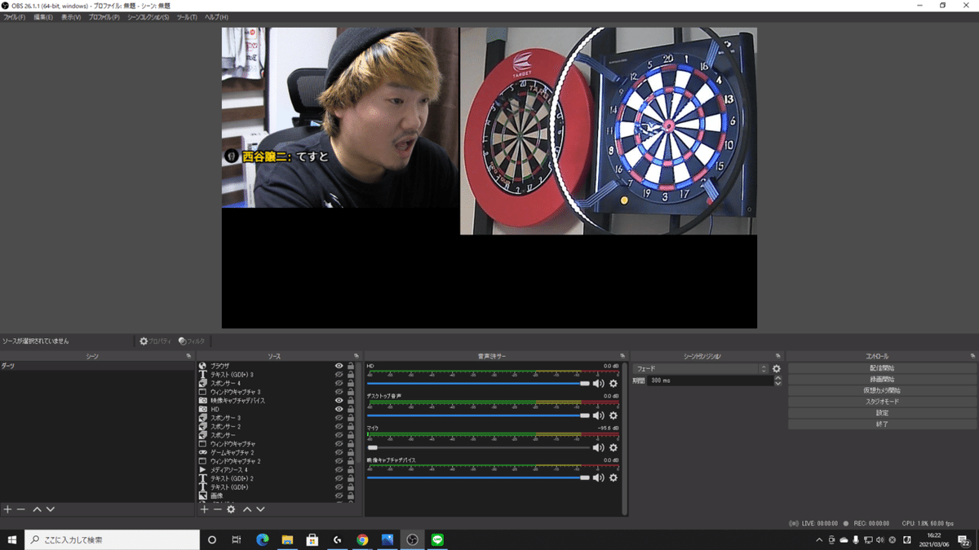Pop out the 音声ミキサー dock panel
Image resolution: width=979 pixels, height=550 pixels.
click(622, 356)
